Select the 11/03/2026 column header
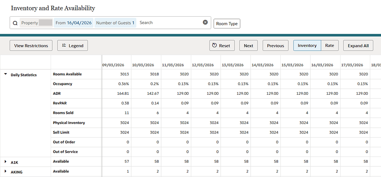Screen dimensions: 381x177 173,65
